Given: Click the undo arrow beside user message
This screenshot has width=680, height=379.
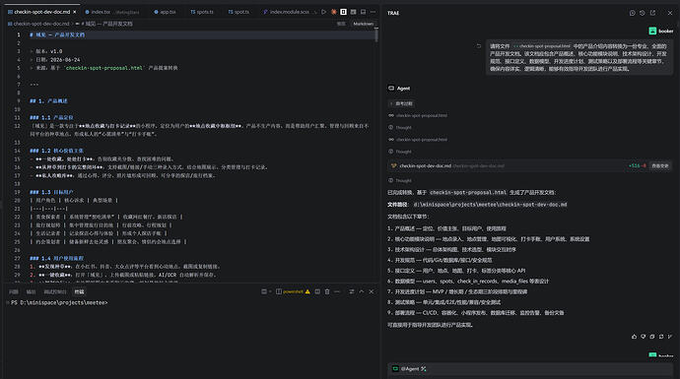Looking at the screenshot, I should [x=479, y=46].
